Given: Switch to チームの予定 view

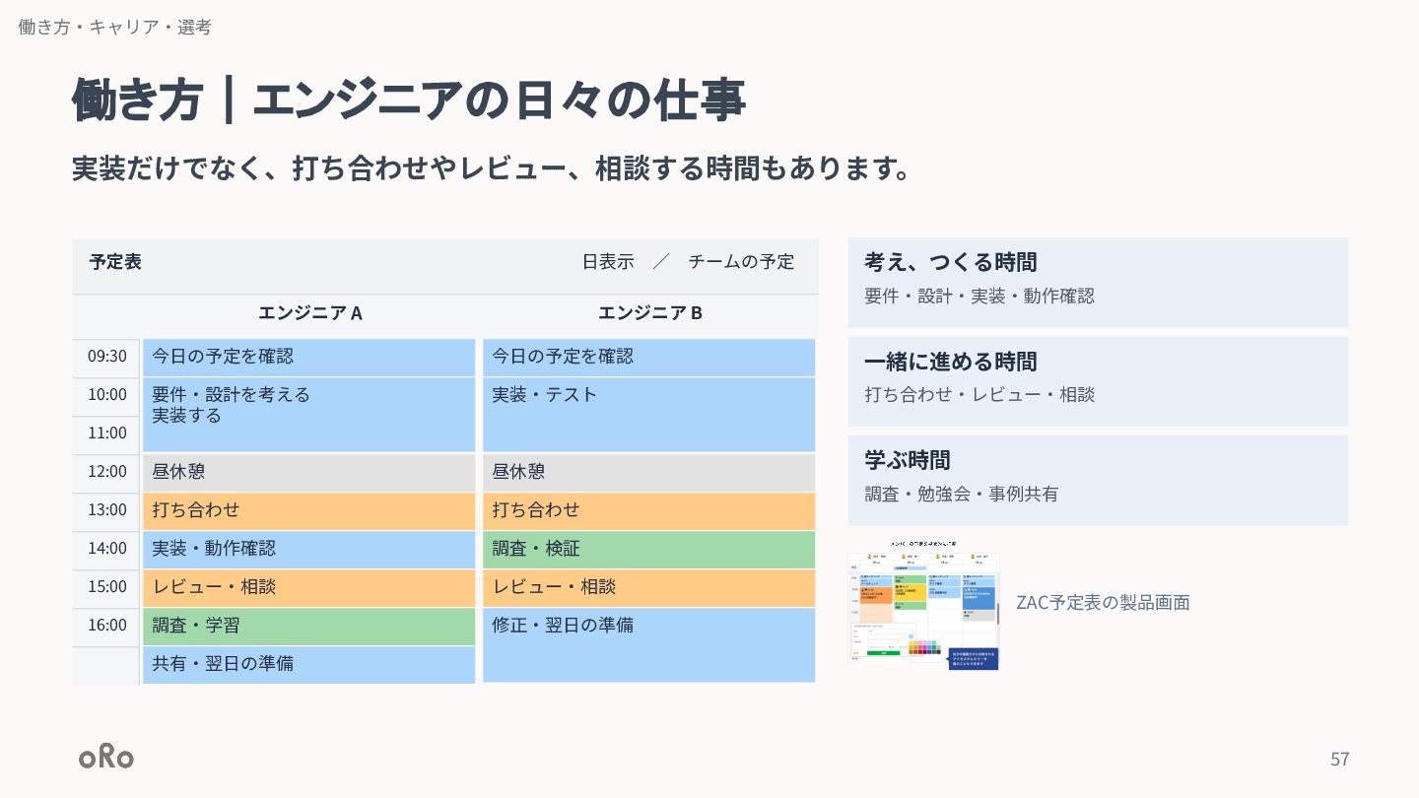Looking at the screenshot, I should [741, 262].
